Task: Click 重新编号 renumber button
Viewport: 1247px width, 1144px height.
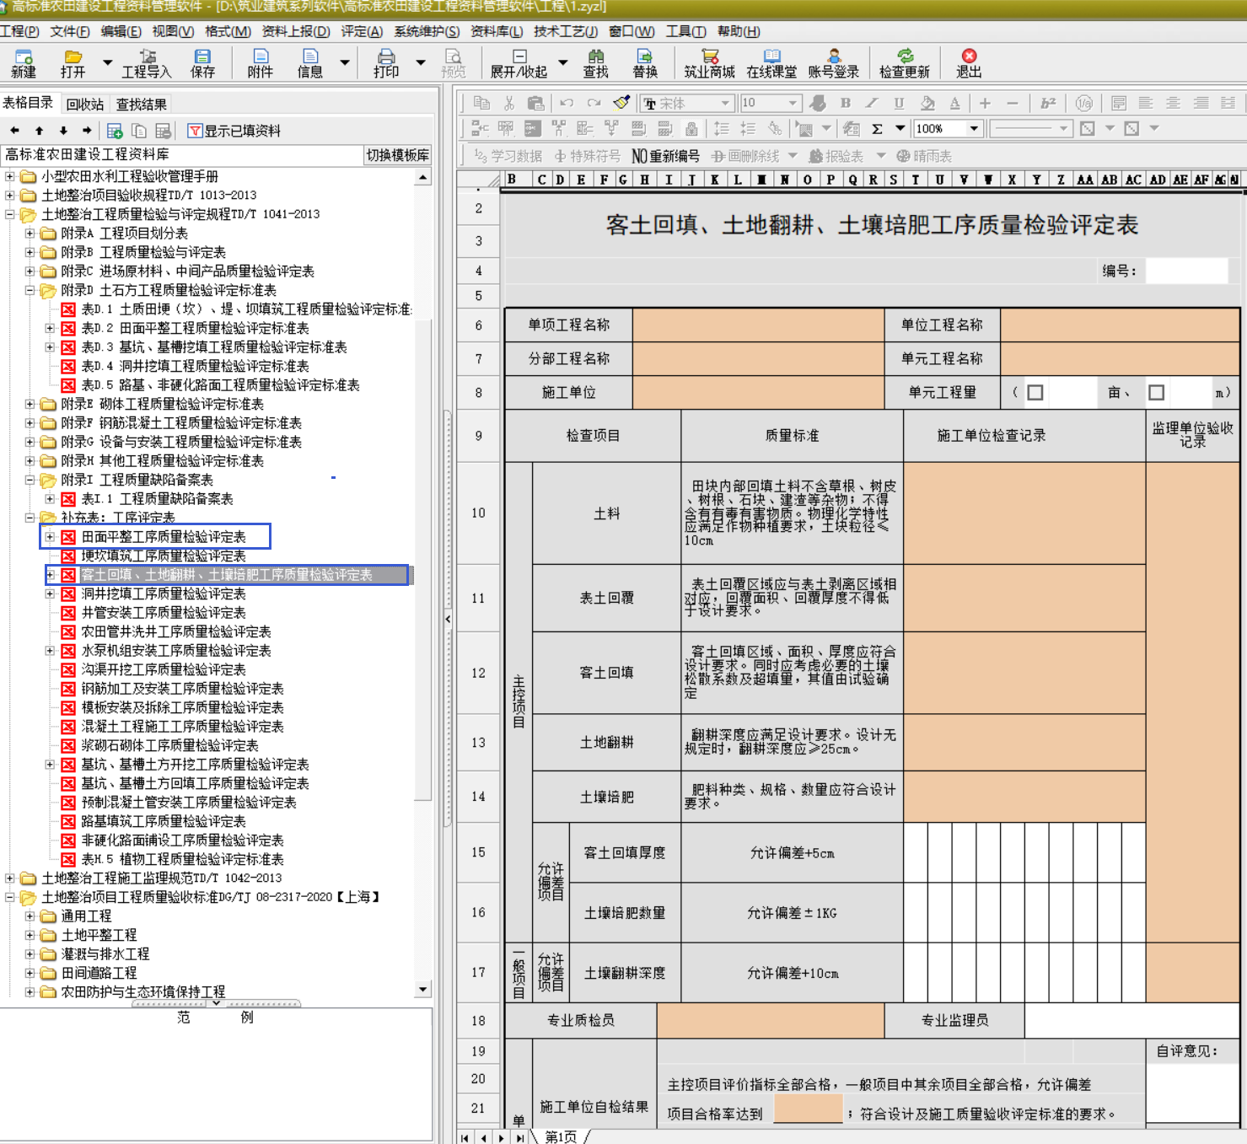Action: [666, 156]
